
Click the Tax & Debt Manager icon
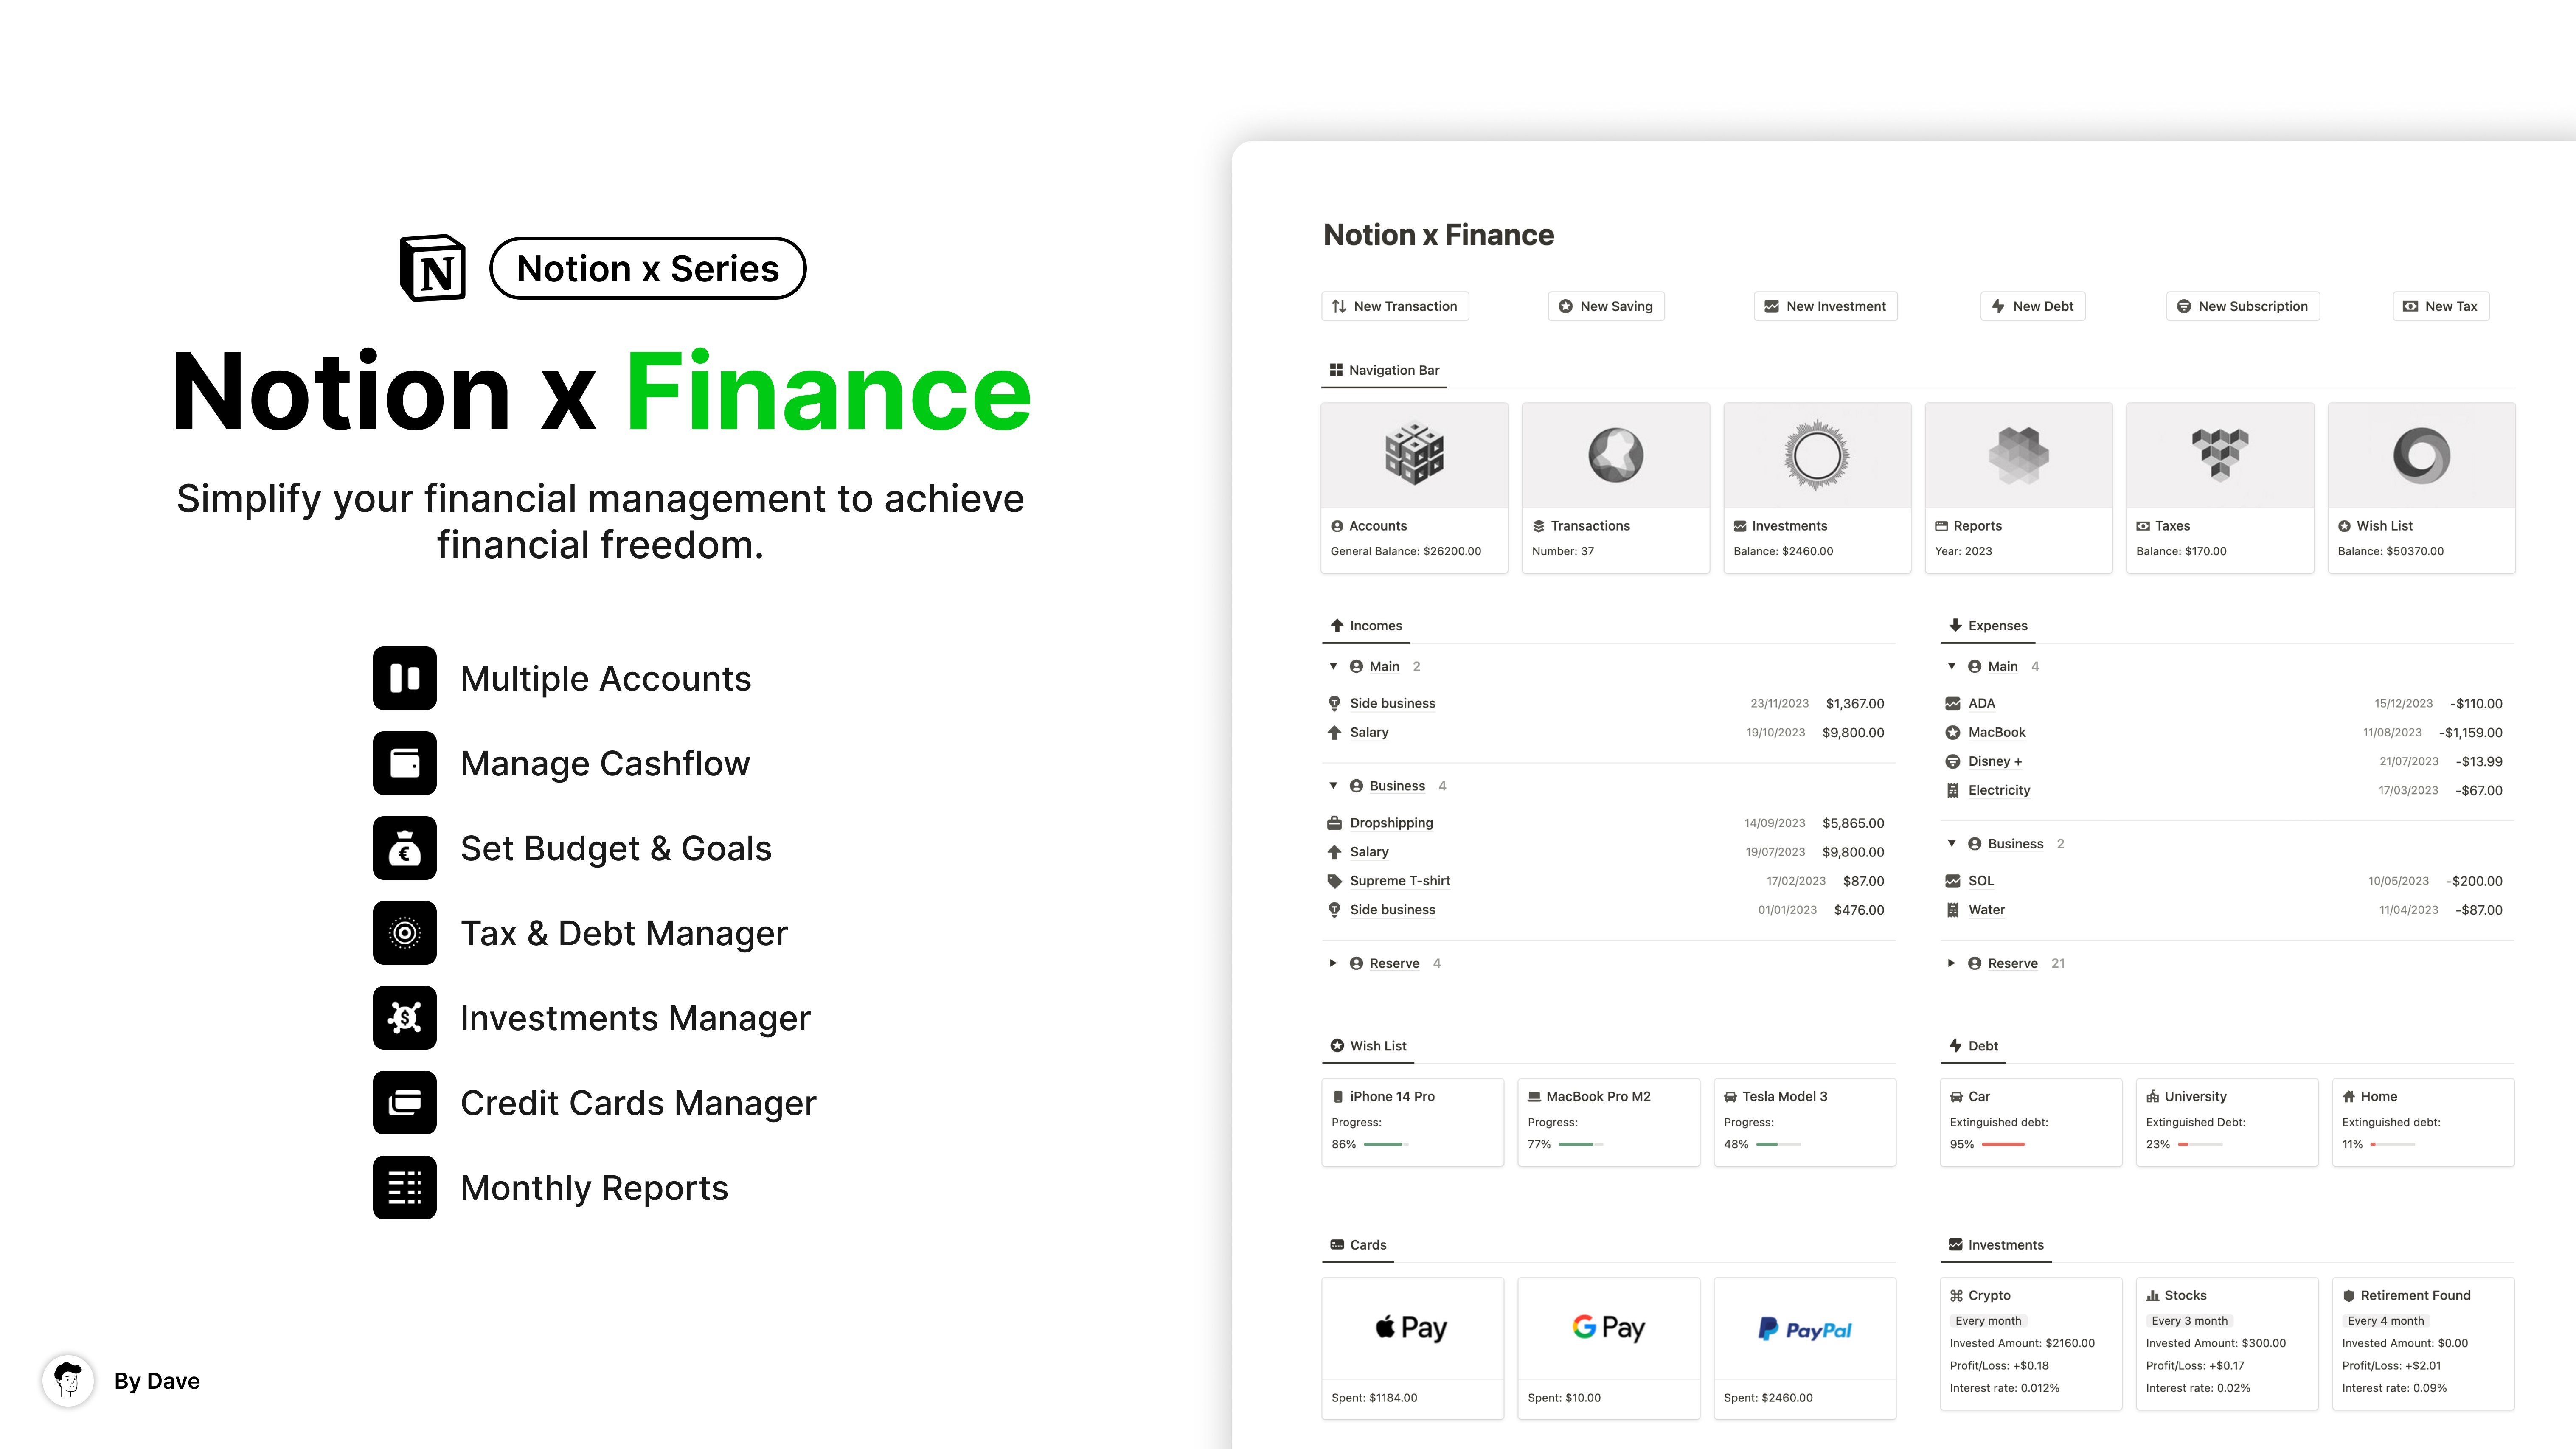[x=405, y=933]
